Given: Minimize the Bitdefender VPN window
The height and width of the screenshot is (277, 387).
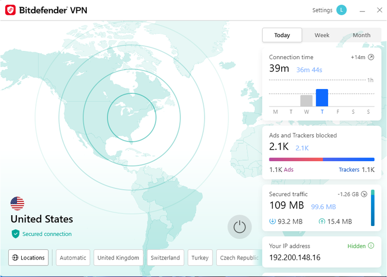Looking at the screenshot, I should (362, 11).
